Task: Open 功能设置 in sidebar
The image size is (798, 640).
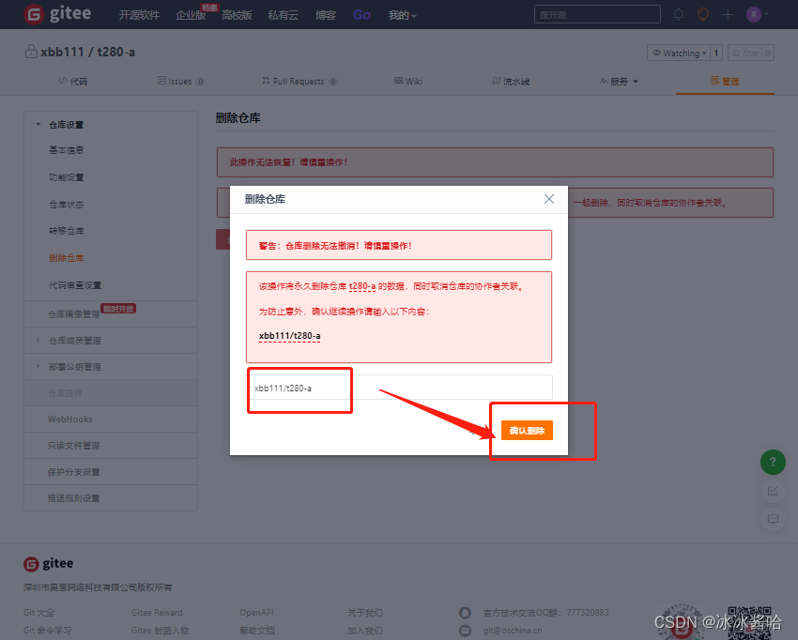Action: click(x=66, y=177)
